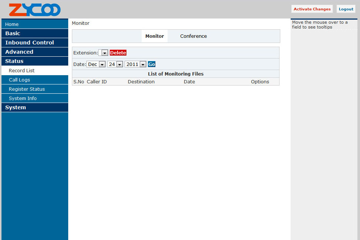Switch to the Conference tab

coord(194,36)
